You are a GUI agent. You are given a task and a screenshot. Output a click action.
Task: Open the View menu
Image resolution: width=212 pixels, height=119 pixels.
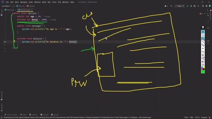[17, 2]
